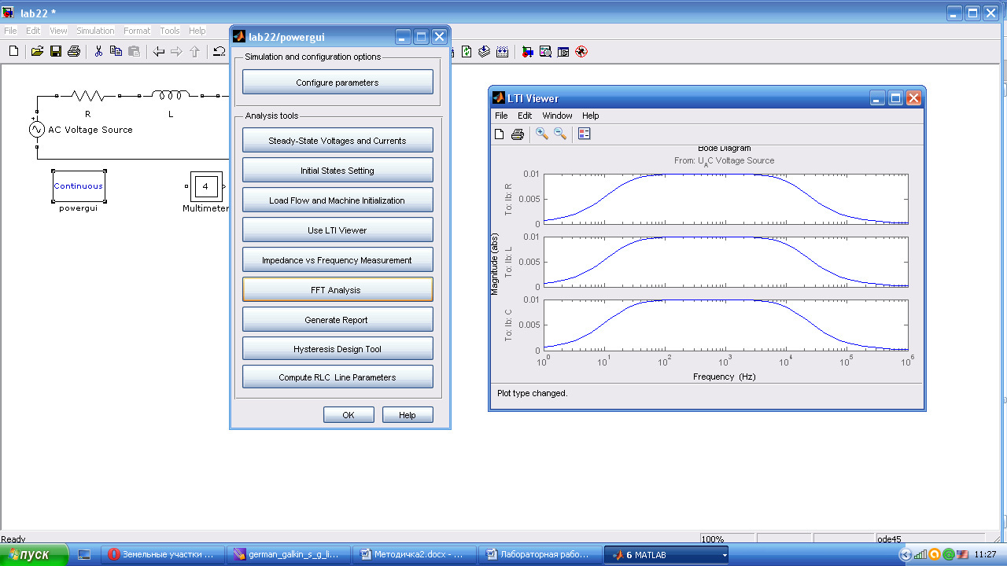Click Impedance vs Frequency Measurement button
The height and width of the screenshot is (566, 1007).
[338, 260]
